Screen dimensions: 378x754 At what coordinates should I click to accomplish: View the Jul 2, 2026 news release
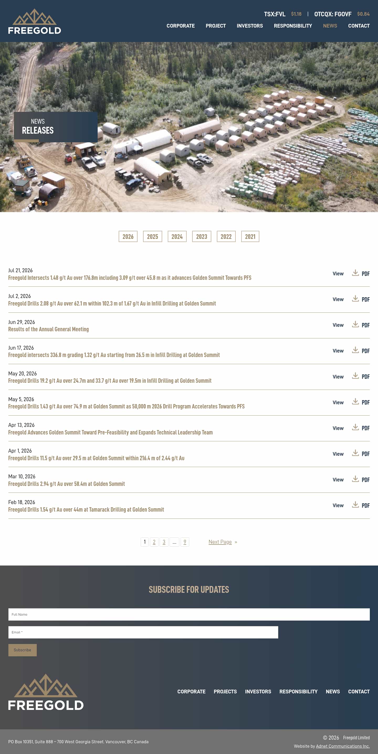point(338,300)
